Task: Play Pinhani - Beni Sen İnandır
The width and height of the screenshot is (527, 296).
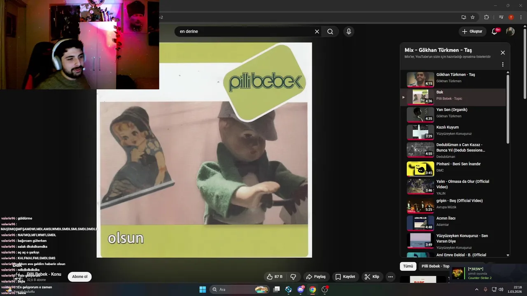Action: click(x=453, y=169)
